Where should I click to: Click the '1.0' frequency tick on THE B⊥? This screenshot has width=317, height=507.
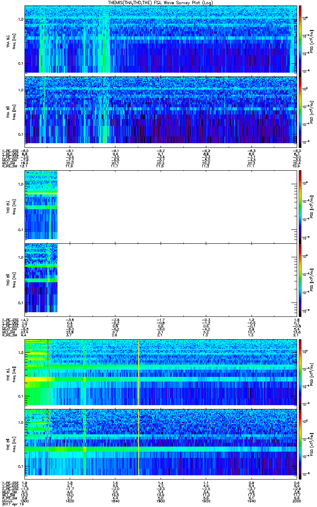20,352
